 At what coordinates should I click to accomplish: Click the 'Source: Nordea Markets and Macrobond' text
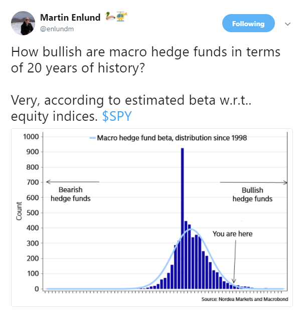point(245,299)
